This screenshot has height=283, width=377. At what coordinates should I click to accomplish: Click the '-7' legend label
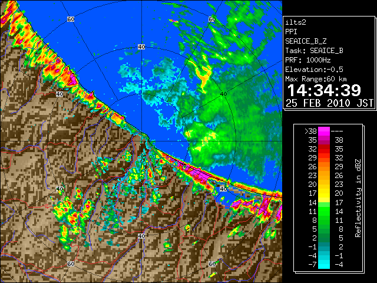[312, 264]
